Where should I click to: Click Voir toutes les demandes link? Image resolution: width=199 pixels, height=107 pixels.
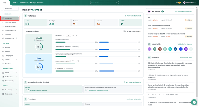132,82
